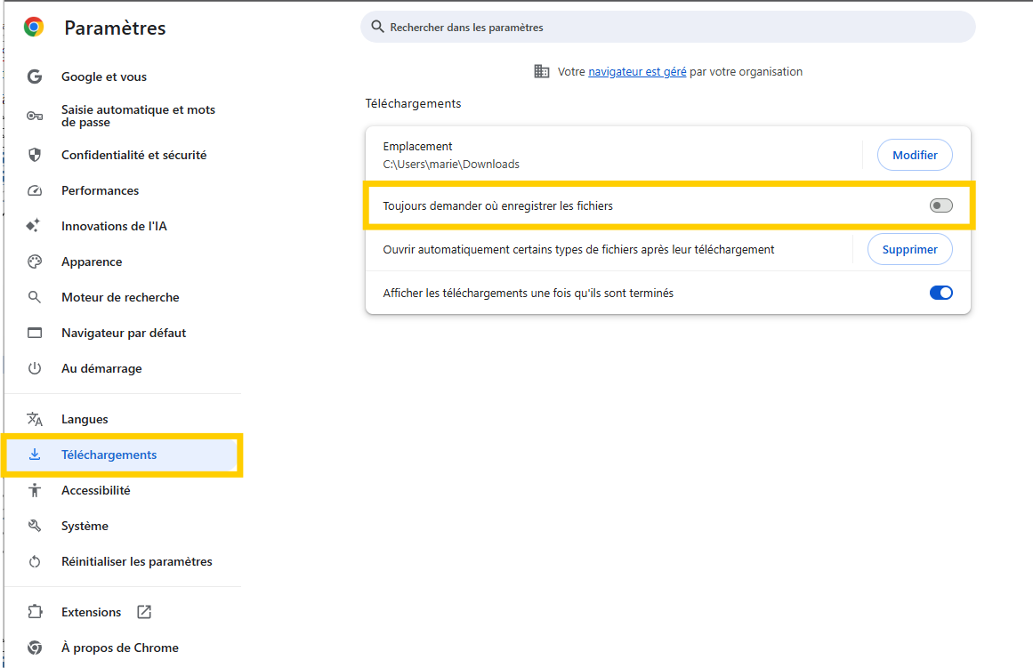Click the power icon for Au démarrage
The height and width of the screenshot is (668, 1033).
click(x=35, y=368)
